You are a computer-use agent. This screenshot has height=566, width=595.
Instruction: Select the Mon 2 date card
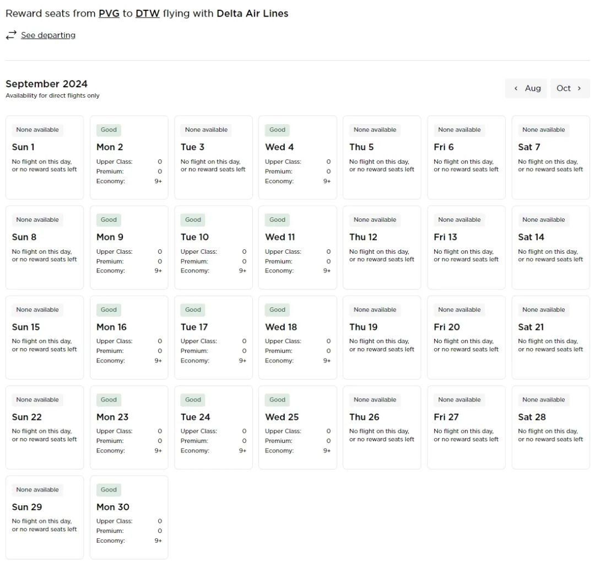pyautogui.click(x=129, y=157)
